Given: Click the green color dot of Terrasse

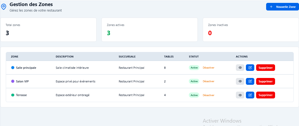Looking at the screenshot, I should [x=13, y=95].
